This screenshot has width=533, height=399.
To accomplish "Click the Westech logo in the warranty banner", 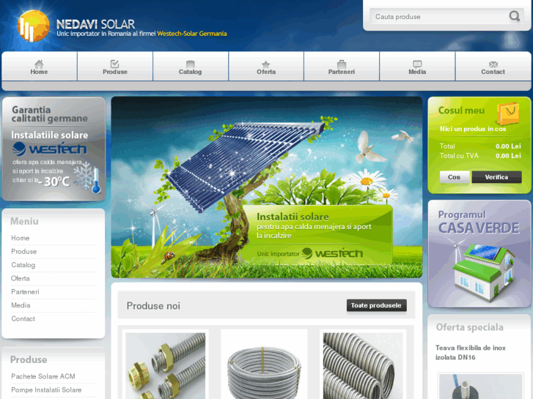I will coord(50,149).
